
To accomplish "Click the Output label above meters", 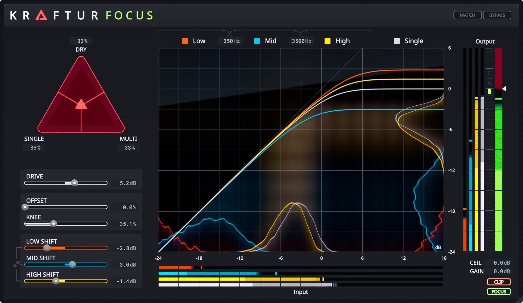I will coord(485,41).
